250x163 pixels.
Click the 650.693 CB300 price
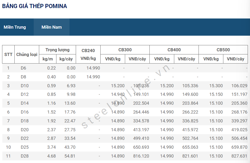[141, 147]
